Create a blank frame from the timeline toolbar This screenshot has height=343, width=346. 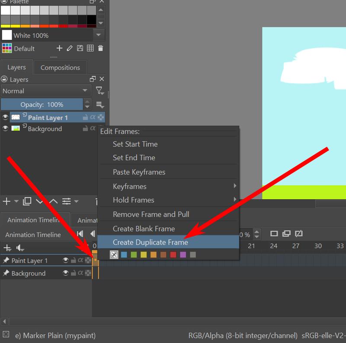[x=274, y=234]
